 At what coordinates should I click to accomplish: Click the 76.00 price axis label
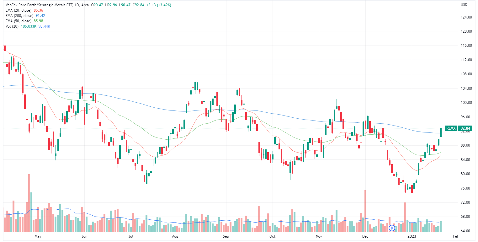[x=466, y=188]
